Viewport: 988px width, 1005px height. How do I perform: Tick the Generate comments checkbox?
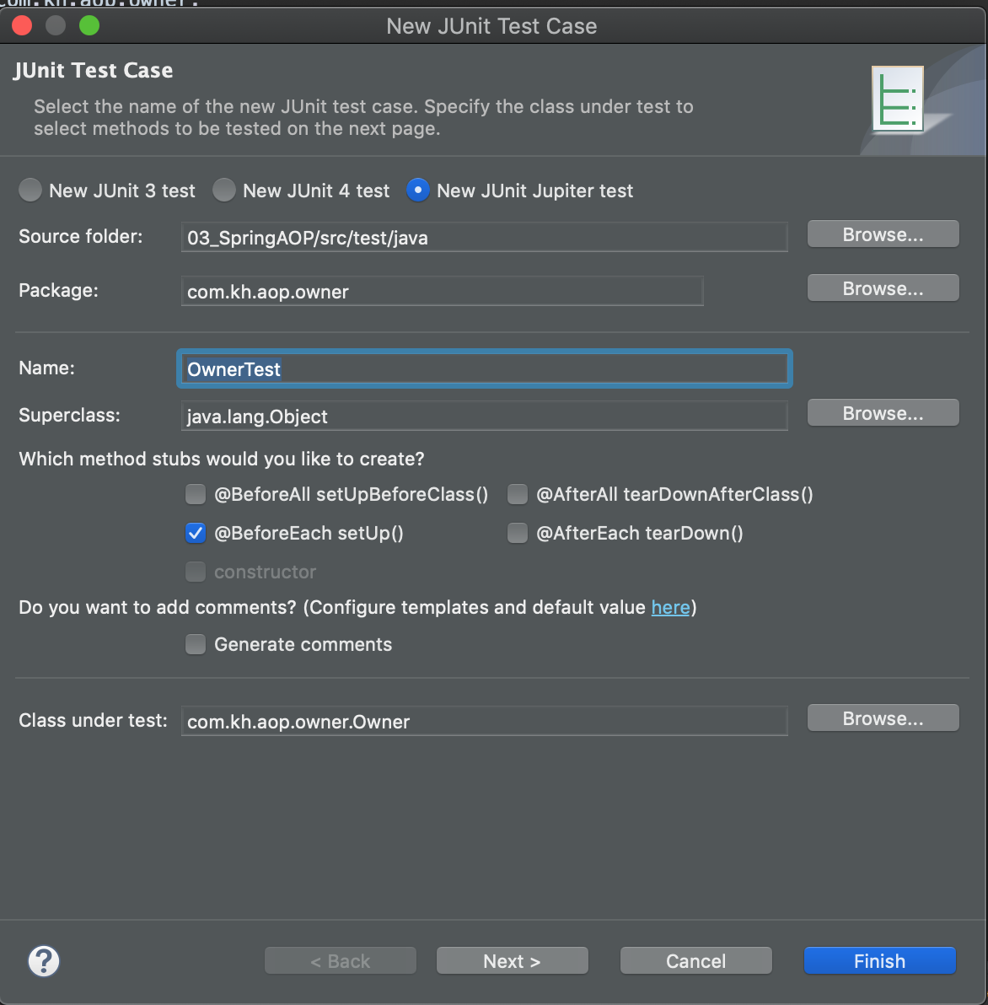pyautogui.click(x=196, y=644)
